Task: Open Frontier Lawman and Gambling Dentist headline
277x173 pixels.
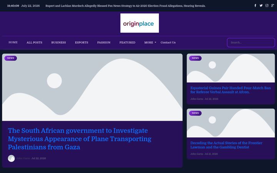Action: click(226, 145)
